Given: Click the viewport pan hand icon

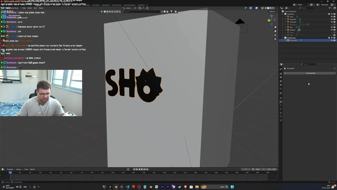Looking at the screenshot, I should [275, 31].
